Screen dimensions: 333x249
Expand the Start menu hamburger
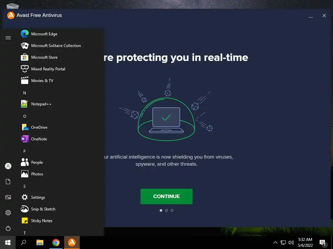(x=8, y=38)
